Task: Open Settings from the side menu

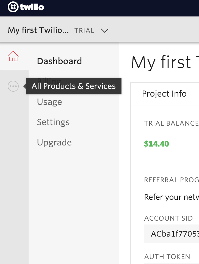Action: tap(53, 122)
